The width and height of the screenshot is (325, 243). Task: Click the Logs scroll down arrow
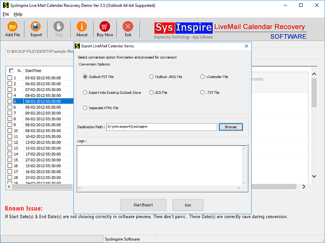pyautogui.click(x=244, y=183)
